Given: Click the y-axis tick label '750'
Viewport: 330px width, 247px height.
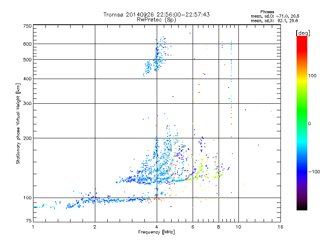Looking at the screenshot, I should [27, 26].
